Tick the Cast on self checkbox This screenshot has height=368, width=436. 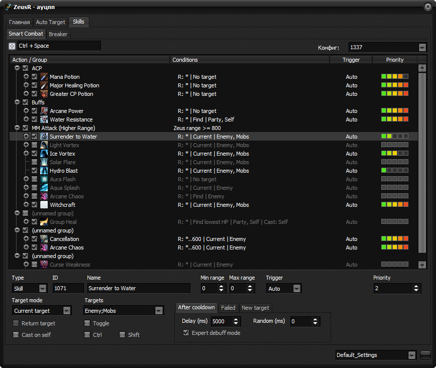pos(16,335)
